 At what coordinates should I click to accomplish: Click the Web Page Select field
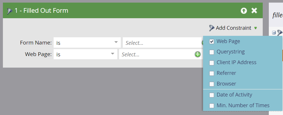click(x=156, y=54)
